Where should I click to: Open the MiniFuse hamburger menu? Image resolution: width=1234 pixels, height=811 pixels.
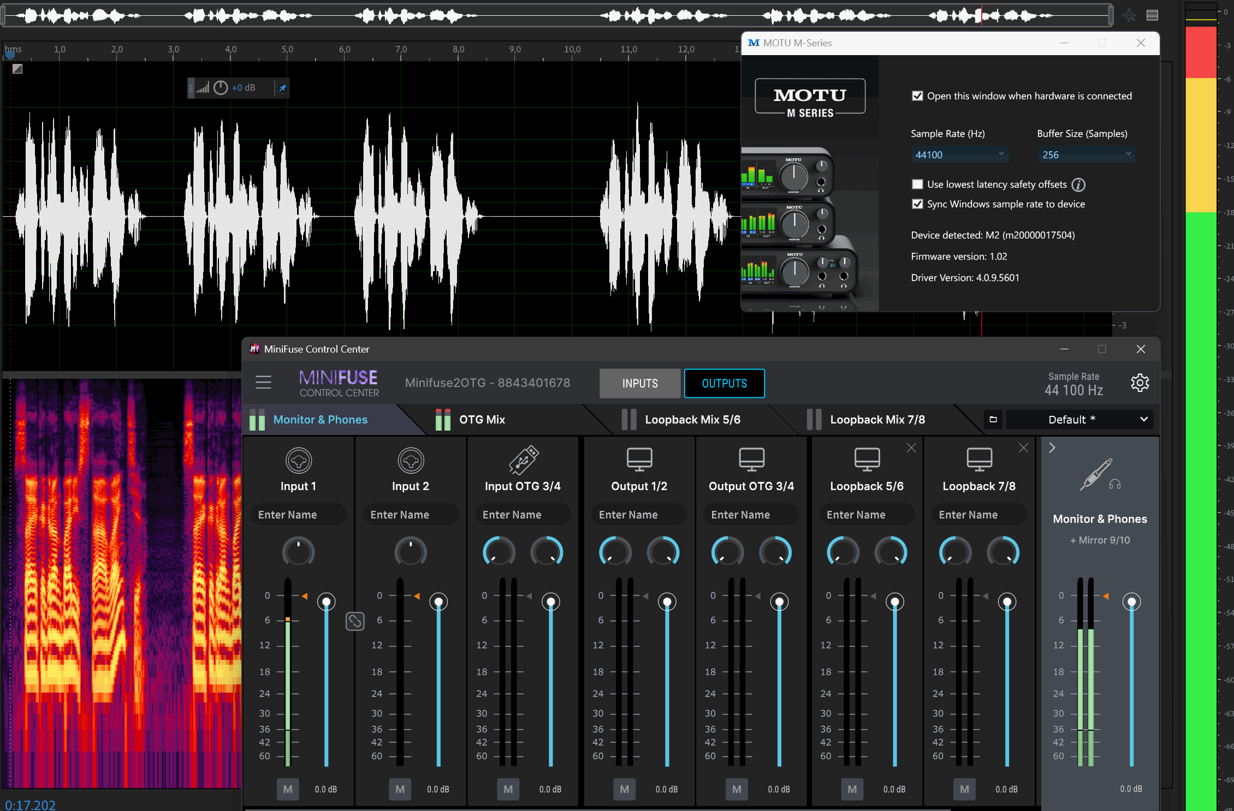pyautogui.click(x=263, y=382)
